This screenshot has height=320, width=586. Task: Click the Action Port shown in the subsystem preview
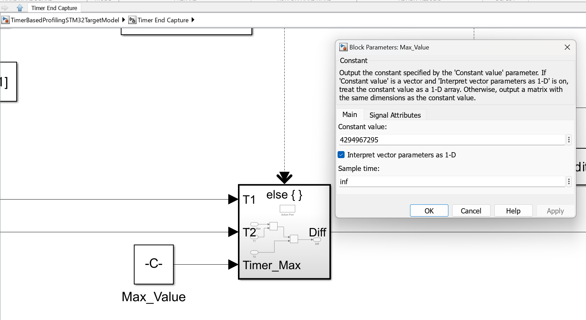pyautogui.click(x=287, y=209)
